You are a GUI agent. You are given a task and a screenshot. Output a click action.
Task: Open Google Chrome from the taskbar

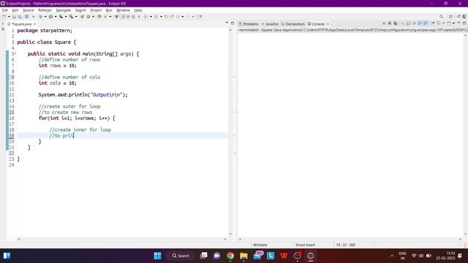click(x=230, y=256)
